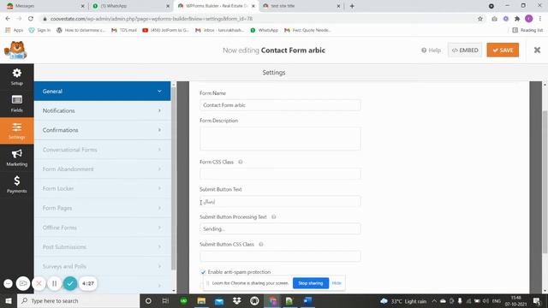Select the Settings sidebar icon
This screenshot has width=548, height=308.
pyautogui.click(x=17, y=131)
